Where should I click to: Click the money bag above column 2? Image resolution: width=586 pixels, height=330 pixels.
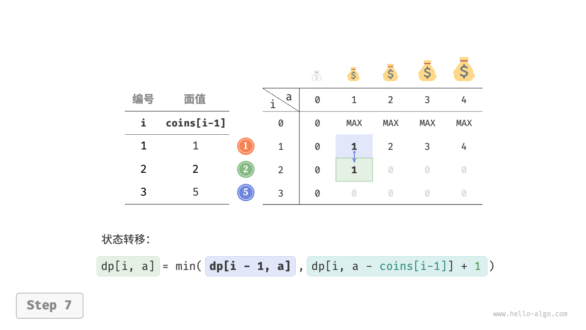point(390,72)
